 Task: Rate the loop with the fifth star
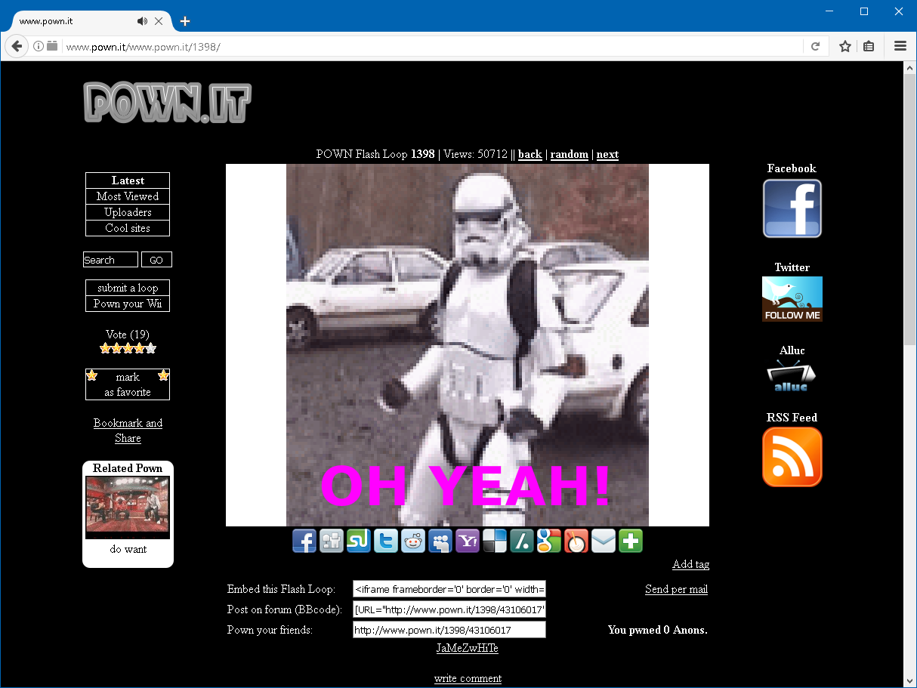tap(151, 349)
